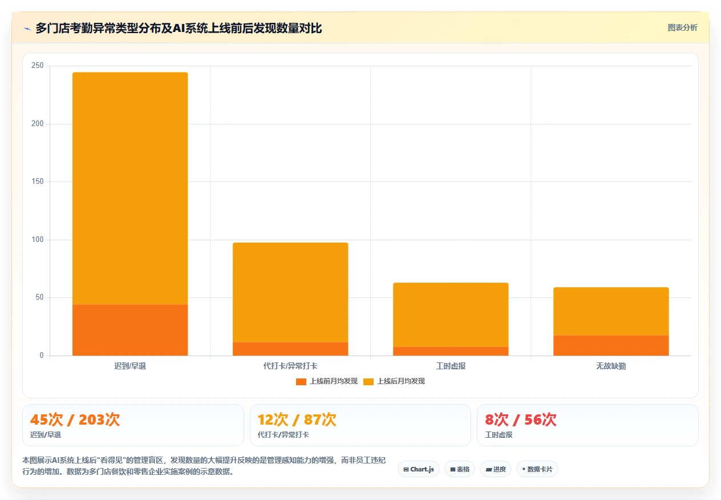Toggle the 上线后月均发现 legend swatch
The image size is (721, 500).
coord(368,381)
